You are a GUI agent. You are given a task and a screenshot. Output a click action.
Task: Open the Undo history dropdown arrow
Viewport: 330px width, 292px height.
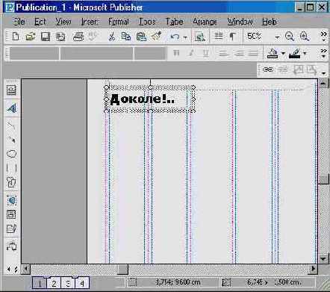[185, 37]
